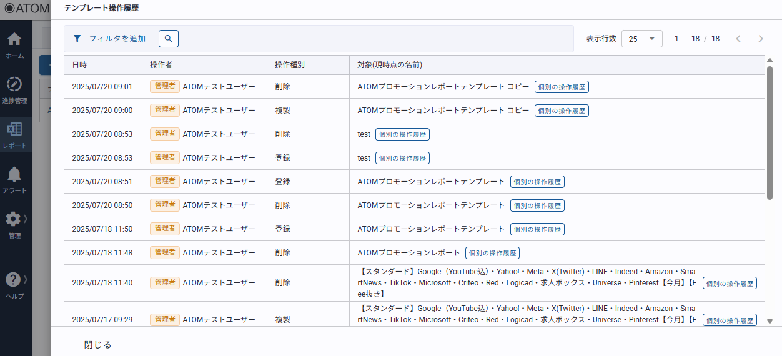Click the 操作種別 column header
The width and height of the screenshot is (782, 356).
(290, 65)
